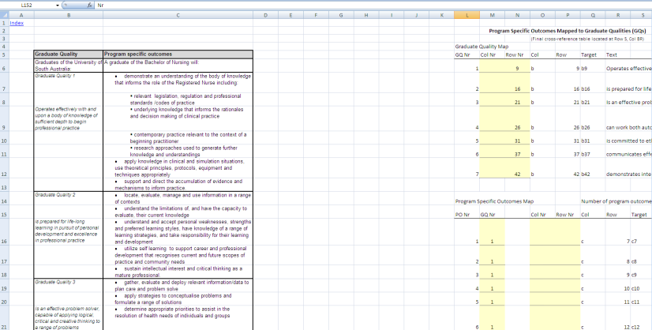Click 'Operates effectively with and upon a body' cell
The width and height of the screenshot is (652, 330).
pyautogui.click(x=68, y=118)
